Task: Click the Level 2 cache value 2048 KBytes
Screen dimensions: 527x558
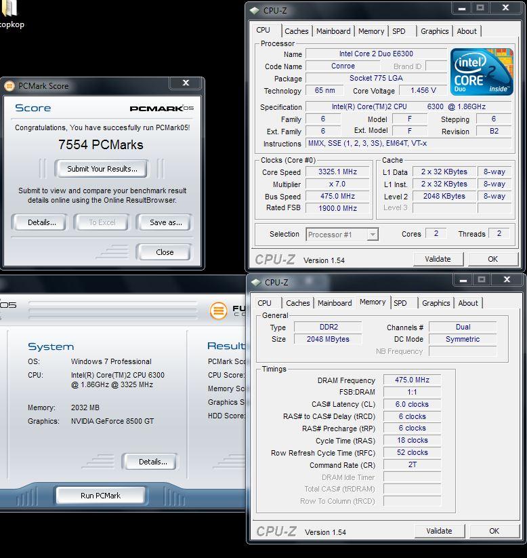Action: coord(444,197)
